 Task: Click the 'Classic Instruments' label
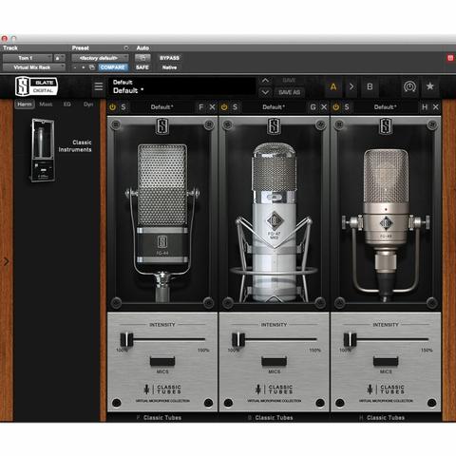tap(75, 146)
